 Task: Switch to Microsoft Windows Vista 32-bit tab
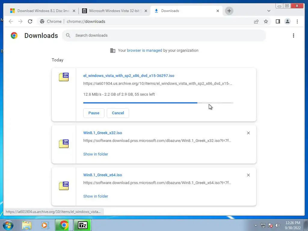(115, 11)
